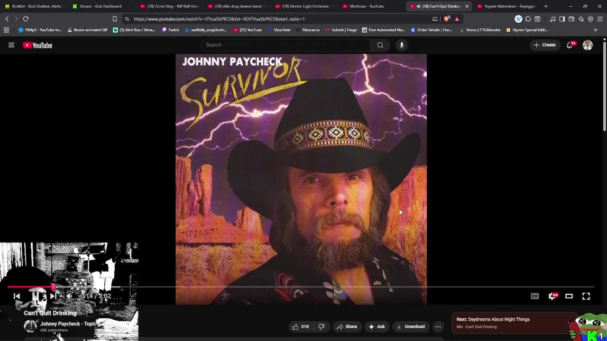This screenshot has width=607, height=341.
Task: Click the red progress scrubber handle
Action: coord(54,287)
